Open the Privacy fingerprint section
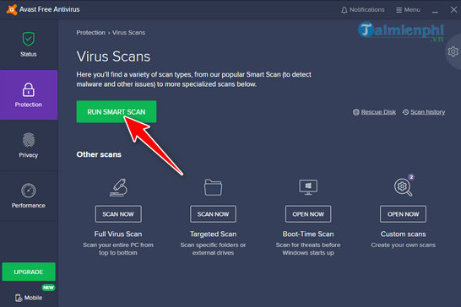The image size is (461, 307). pyautogui.click(x=29, y=145)
